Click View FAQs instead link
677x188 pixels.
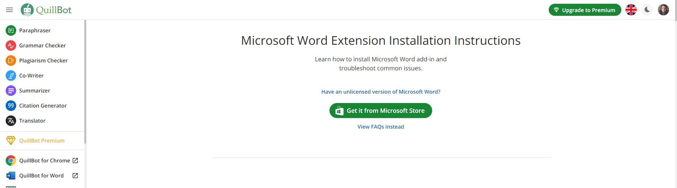coord(381,127)
